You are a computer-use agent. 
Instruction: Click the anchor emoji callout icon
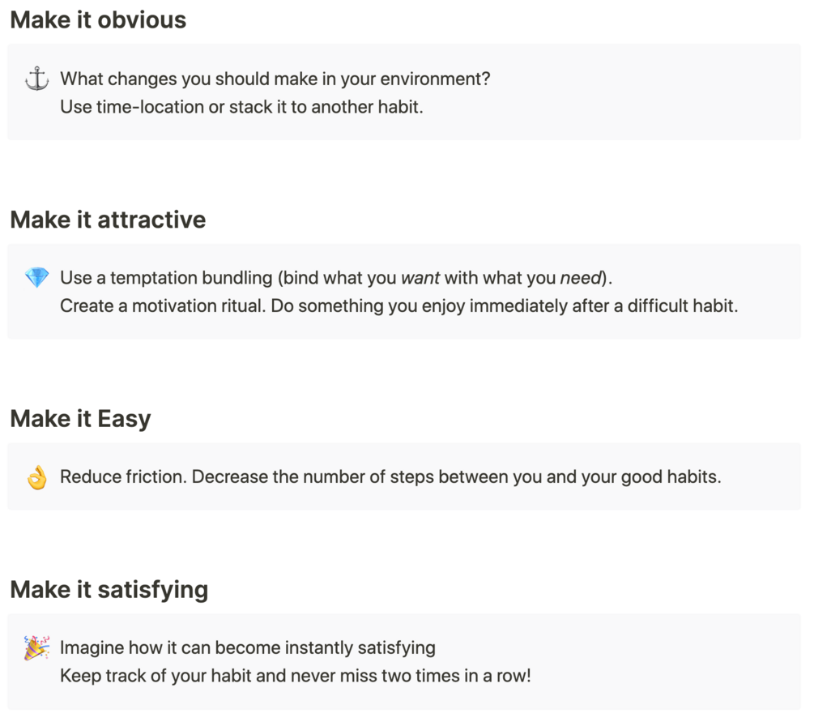[x=37, y=80]
